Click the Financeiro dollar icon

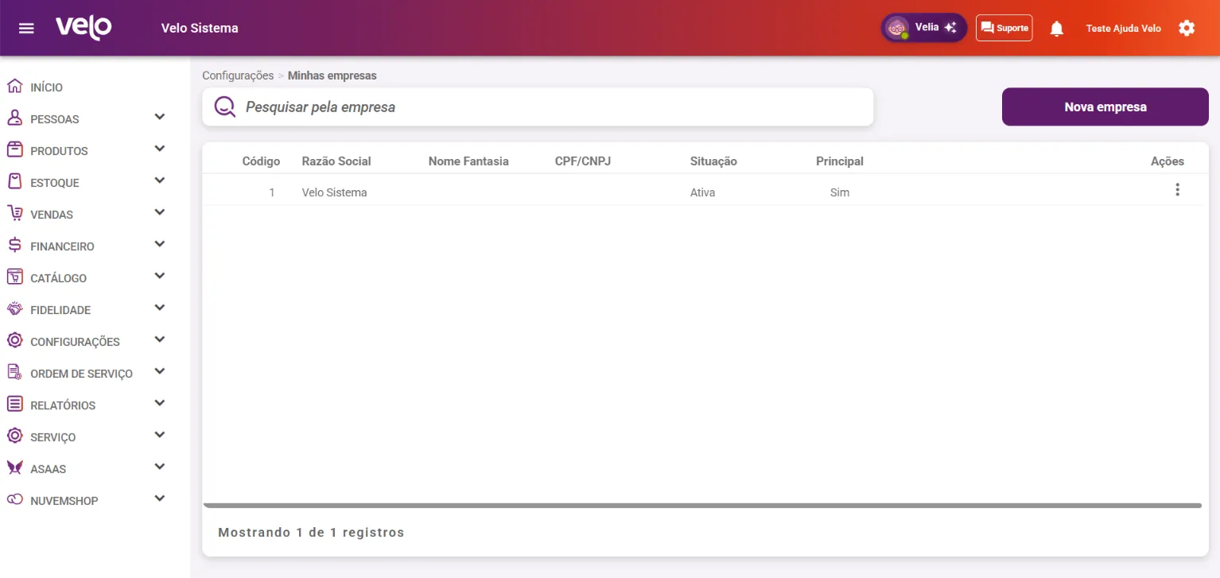(x=14, y=245)
